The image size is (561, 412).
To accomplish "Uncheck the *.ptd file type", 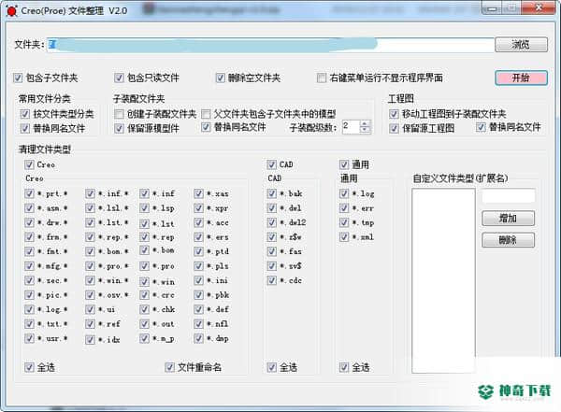I will tap(198, 251).
